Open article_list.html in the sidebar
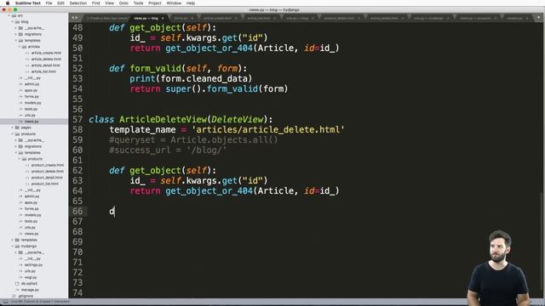 43,71
